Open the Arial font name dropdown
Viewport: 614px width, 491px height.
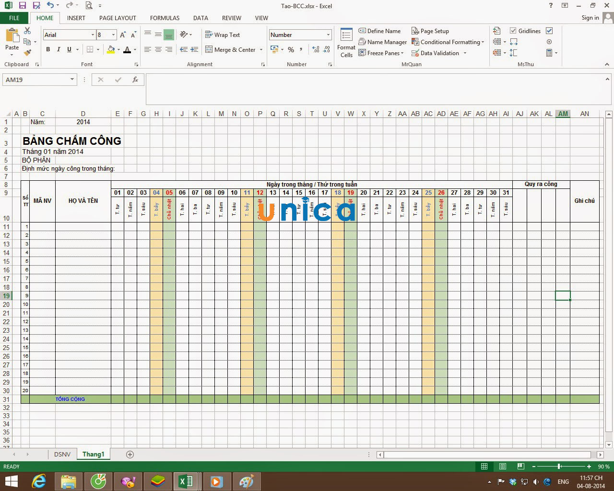[93, 35]
